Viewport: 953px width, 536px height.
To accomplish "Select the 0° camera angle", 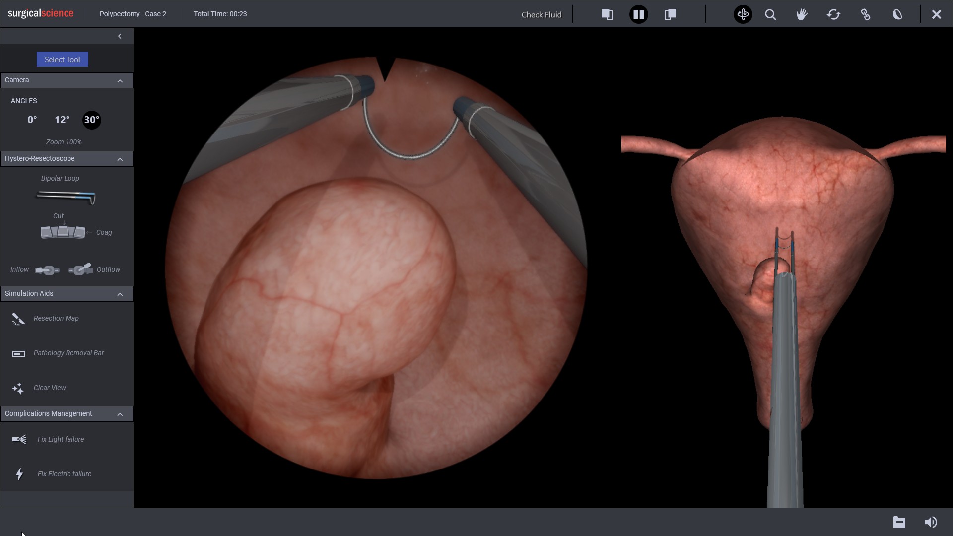I will coord(32,120).
